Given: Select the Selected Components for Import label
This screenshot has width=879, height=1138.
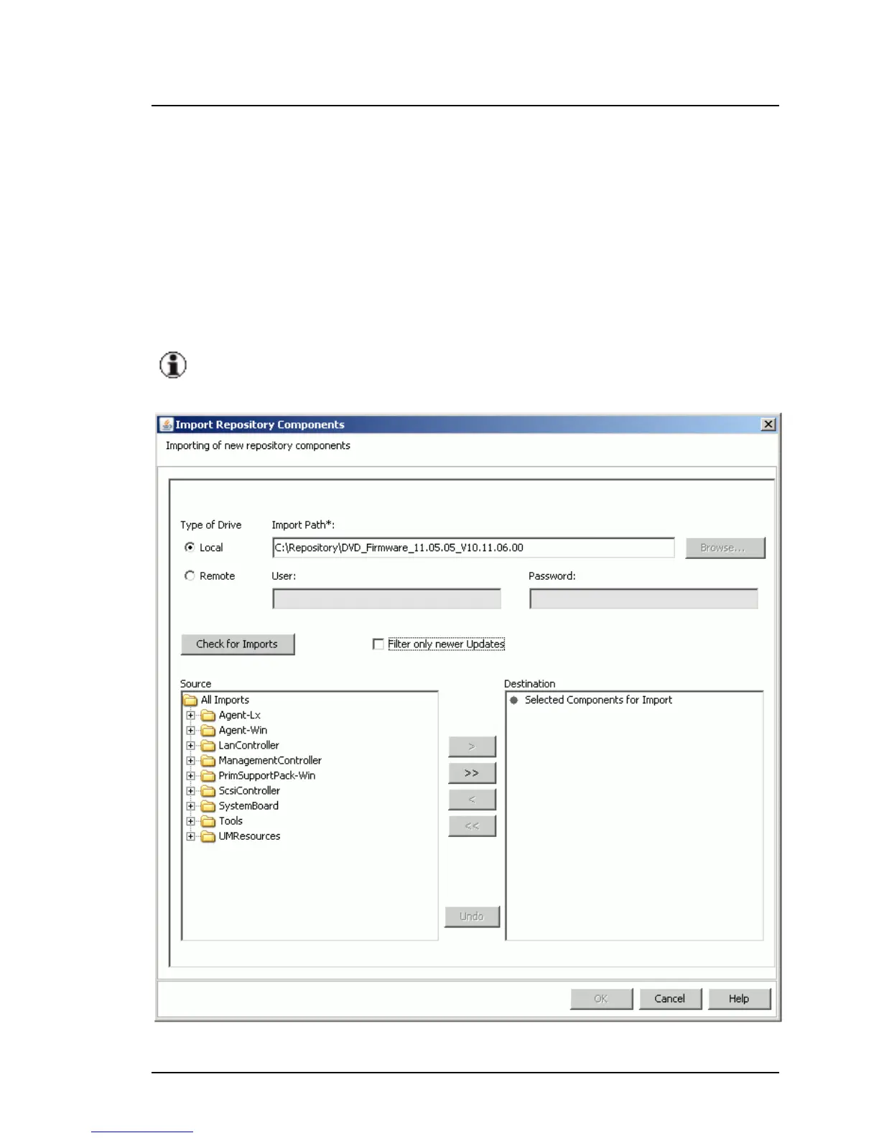Looking at the screenshot, I should 598,700.
